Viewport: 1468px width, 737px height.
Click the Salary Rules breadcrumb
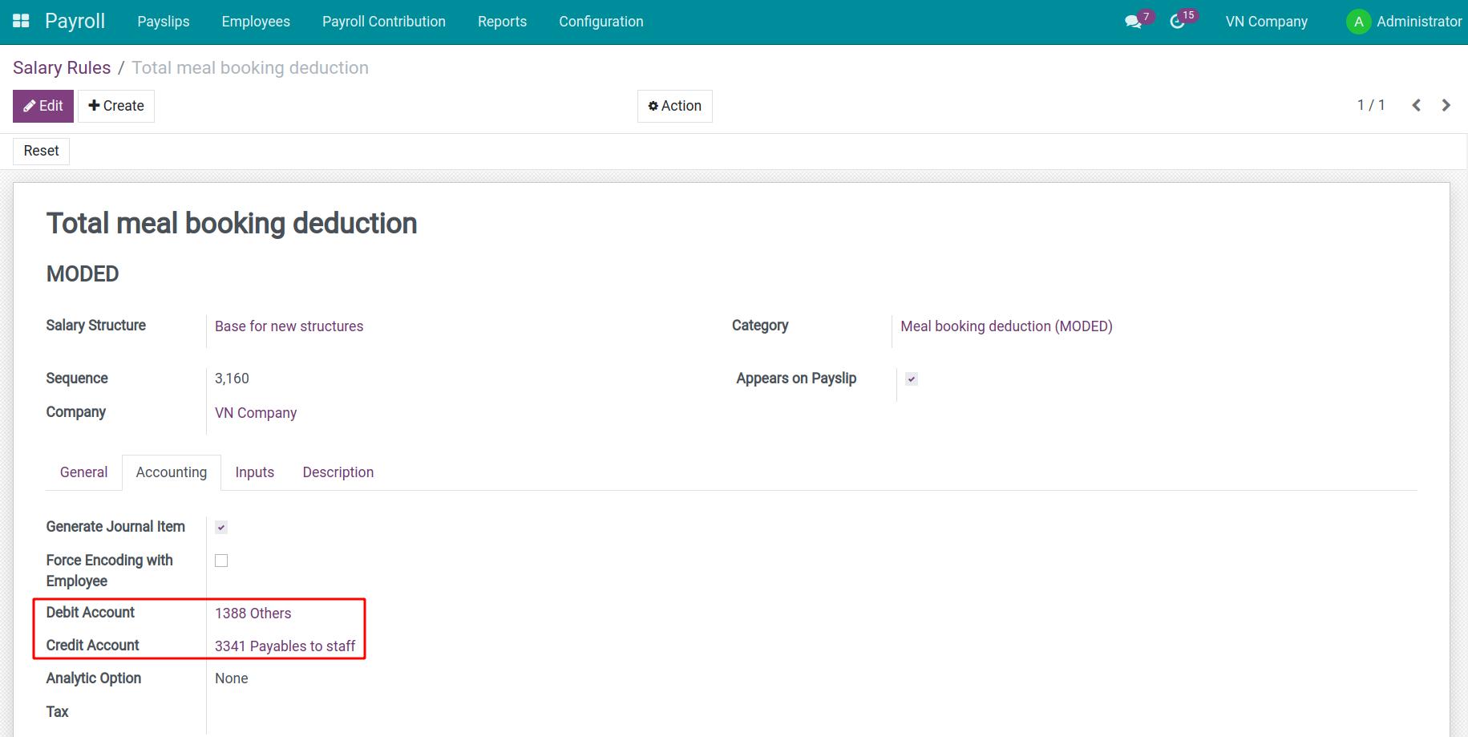pyautogui.click(x=61, y=67)
